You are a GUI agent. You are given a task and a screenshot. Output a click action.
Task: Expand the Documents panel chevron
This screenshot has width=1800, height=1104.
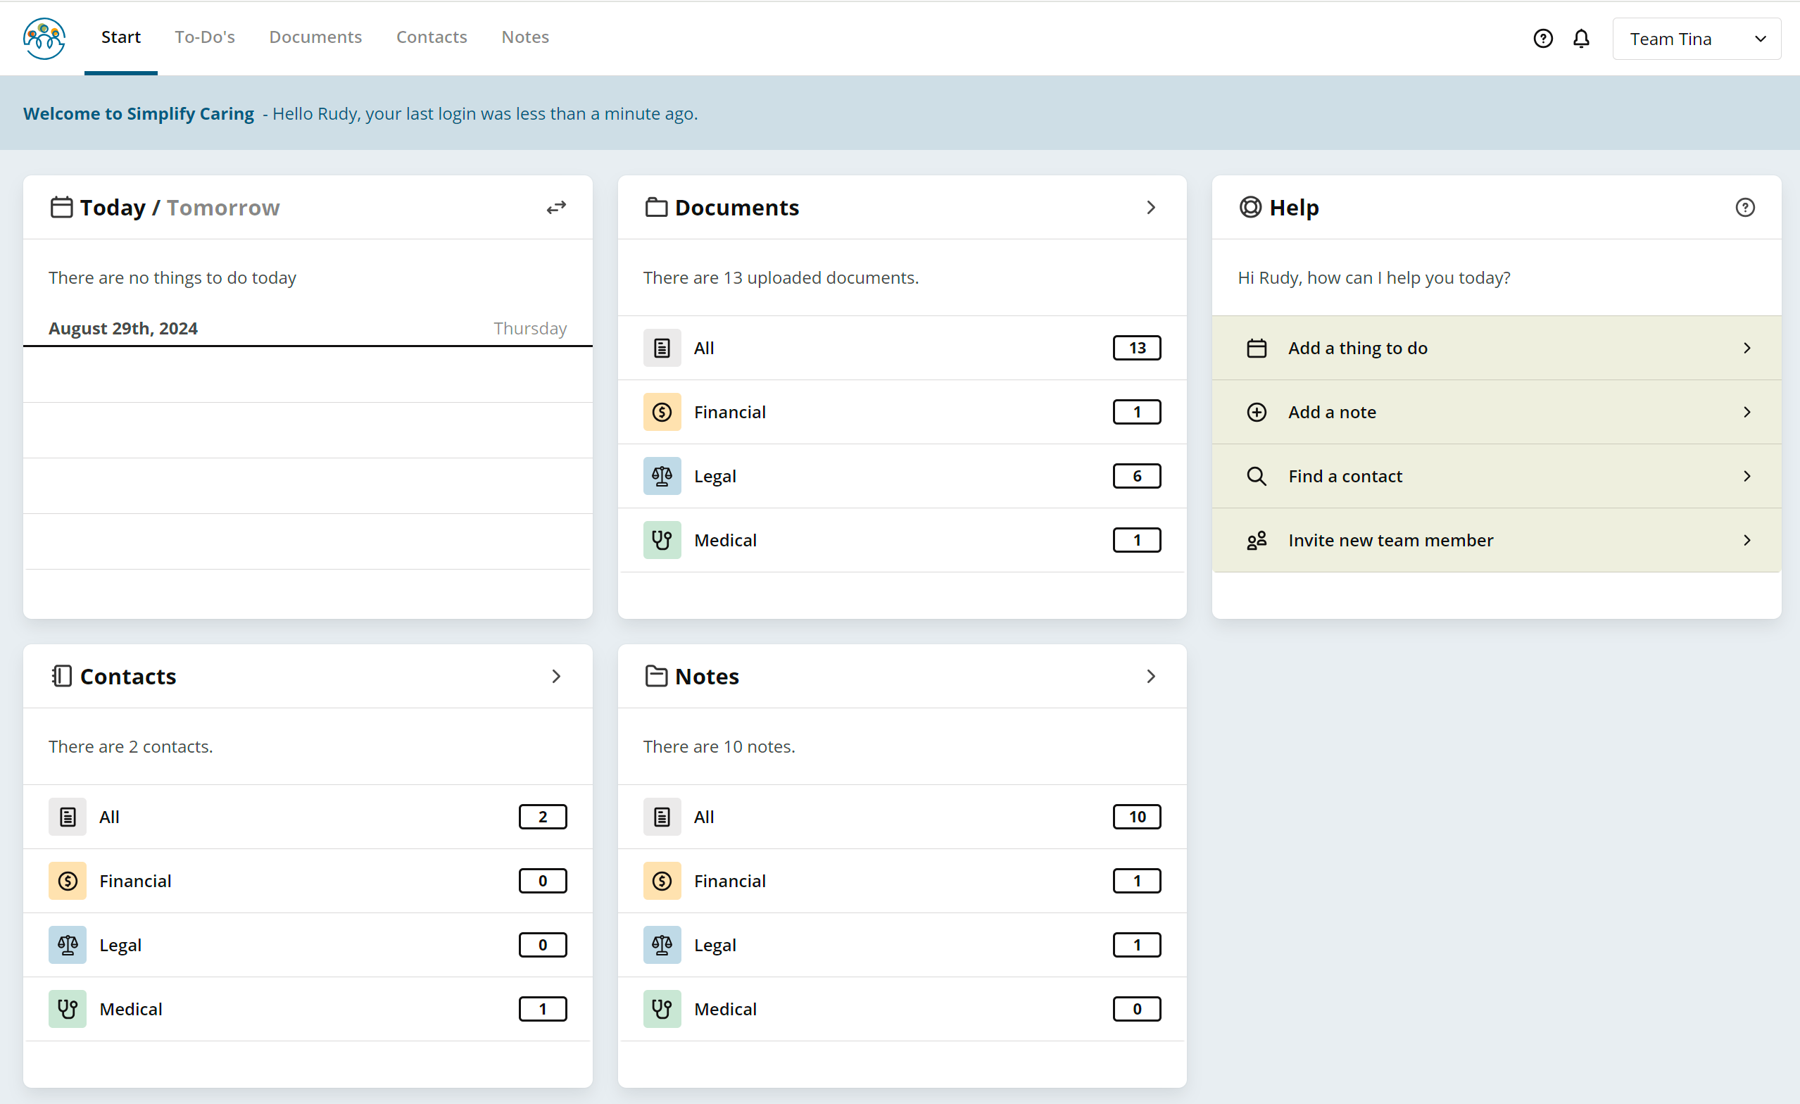tap(1150, 208)
